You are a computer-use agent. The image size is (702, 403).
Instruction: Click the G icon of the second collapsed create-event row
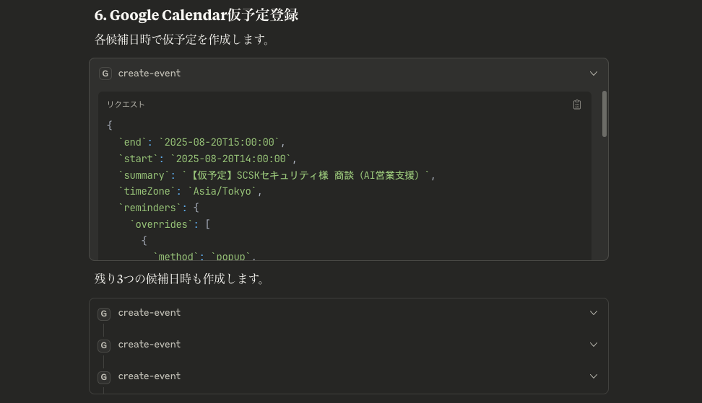tap(104, 345)
